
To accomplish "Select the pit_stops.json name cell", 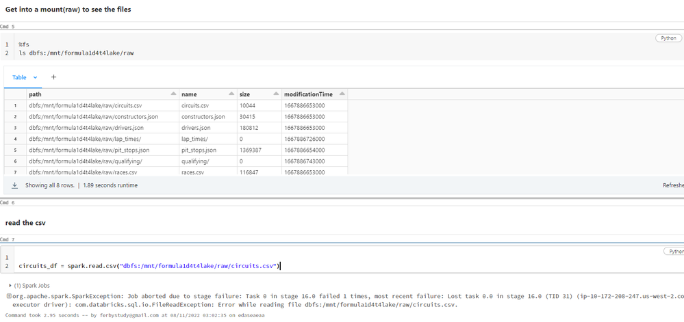I will [x=199, y=150].
